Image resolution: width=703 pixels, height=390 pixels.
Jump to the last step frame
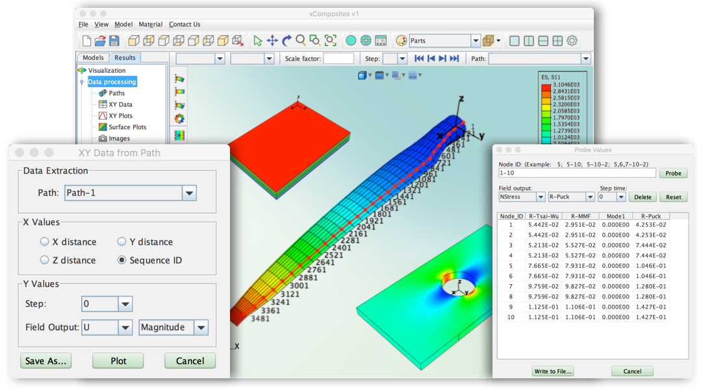(454, 58)
